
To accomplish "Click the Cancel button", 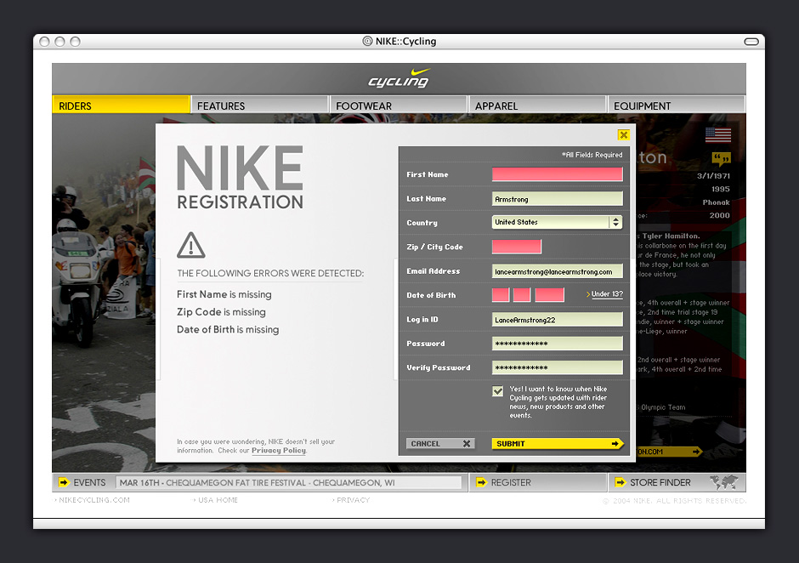I will click(x=439, y=443).
